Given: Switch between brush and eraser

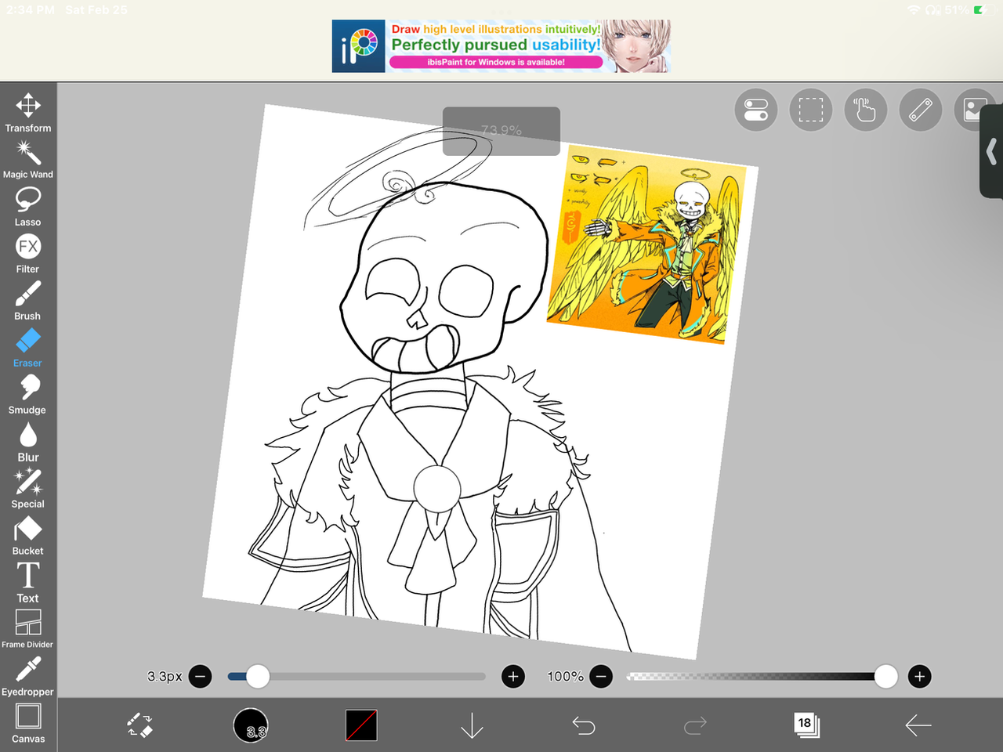Looking at the screenshot, I should tap(139, 725).
